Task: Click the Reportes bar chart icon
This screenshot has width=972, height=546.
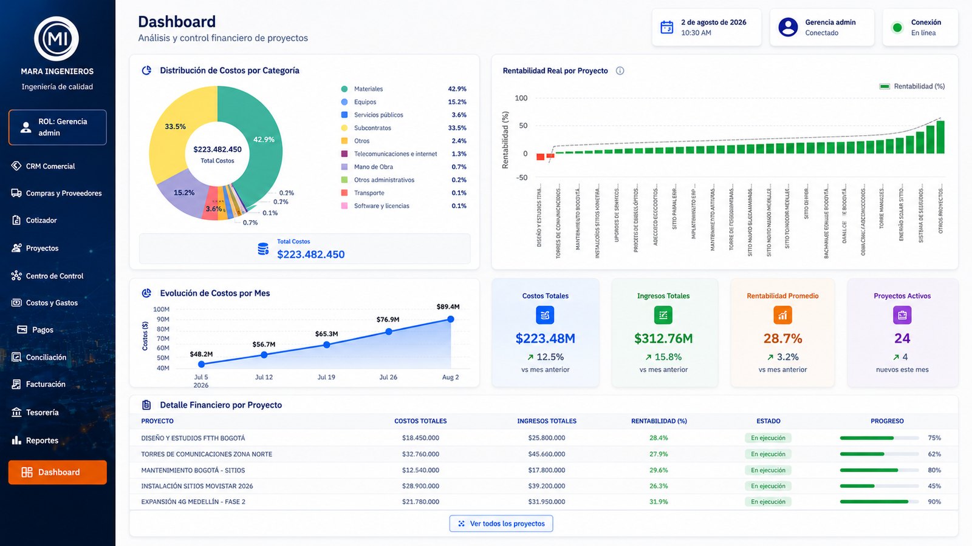Action: [x=16, y=440]
